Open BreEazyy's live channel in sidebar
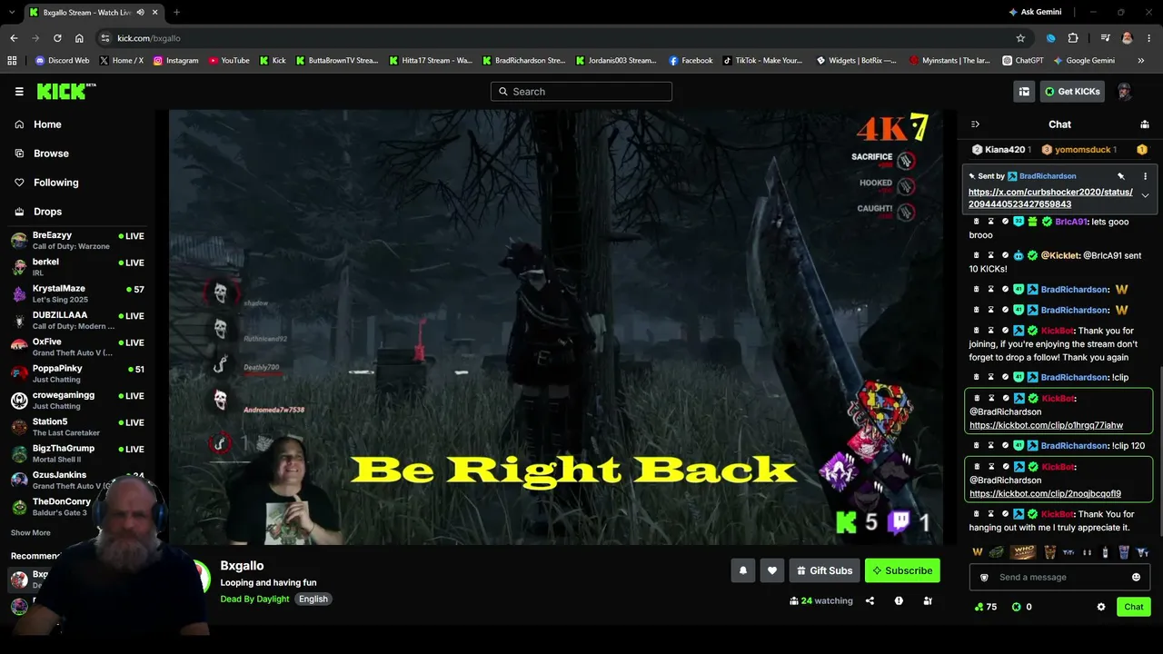The height and width of the screenshot is (654, 1163). 77,240
